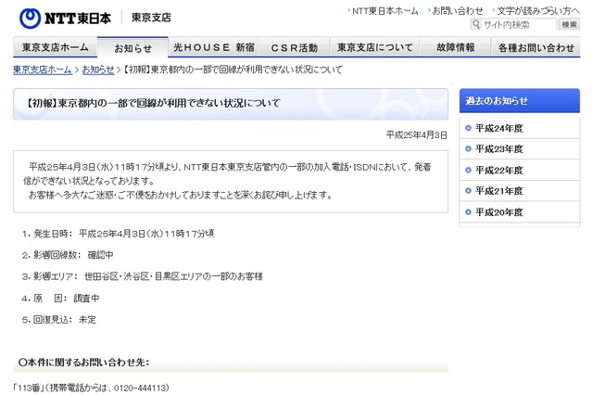Open the 東京支店について tab
Viewport: 593px width, 395px height.
pyautogui.click(x=374, y=47)
